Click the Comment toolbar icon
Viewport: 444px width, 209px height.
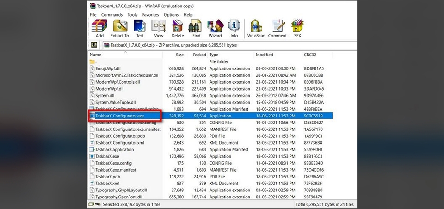[277, 26]
